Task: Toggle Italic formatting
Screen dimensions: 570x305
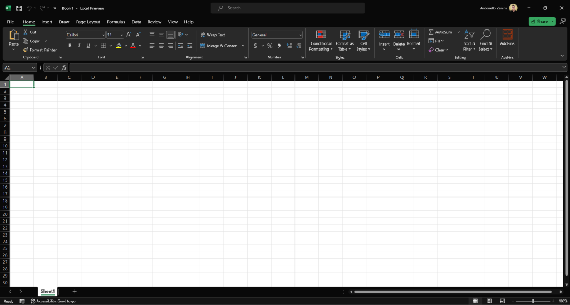Action: (x=79, y=46)
